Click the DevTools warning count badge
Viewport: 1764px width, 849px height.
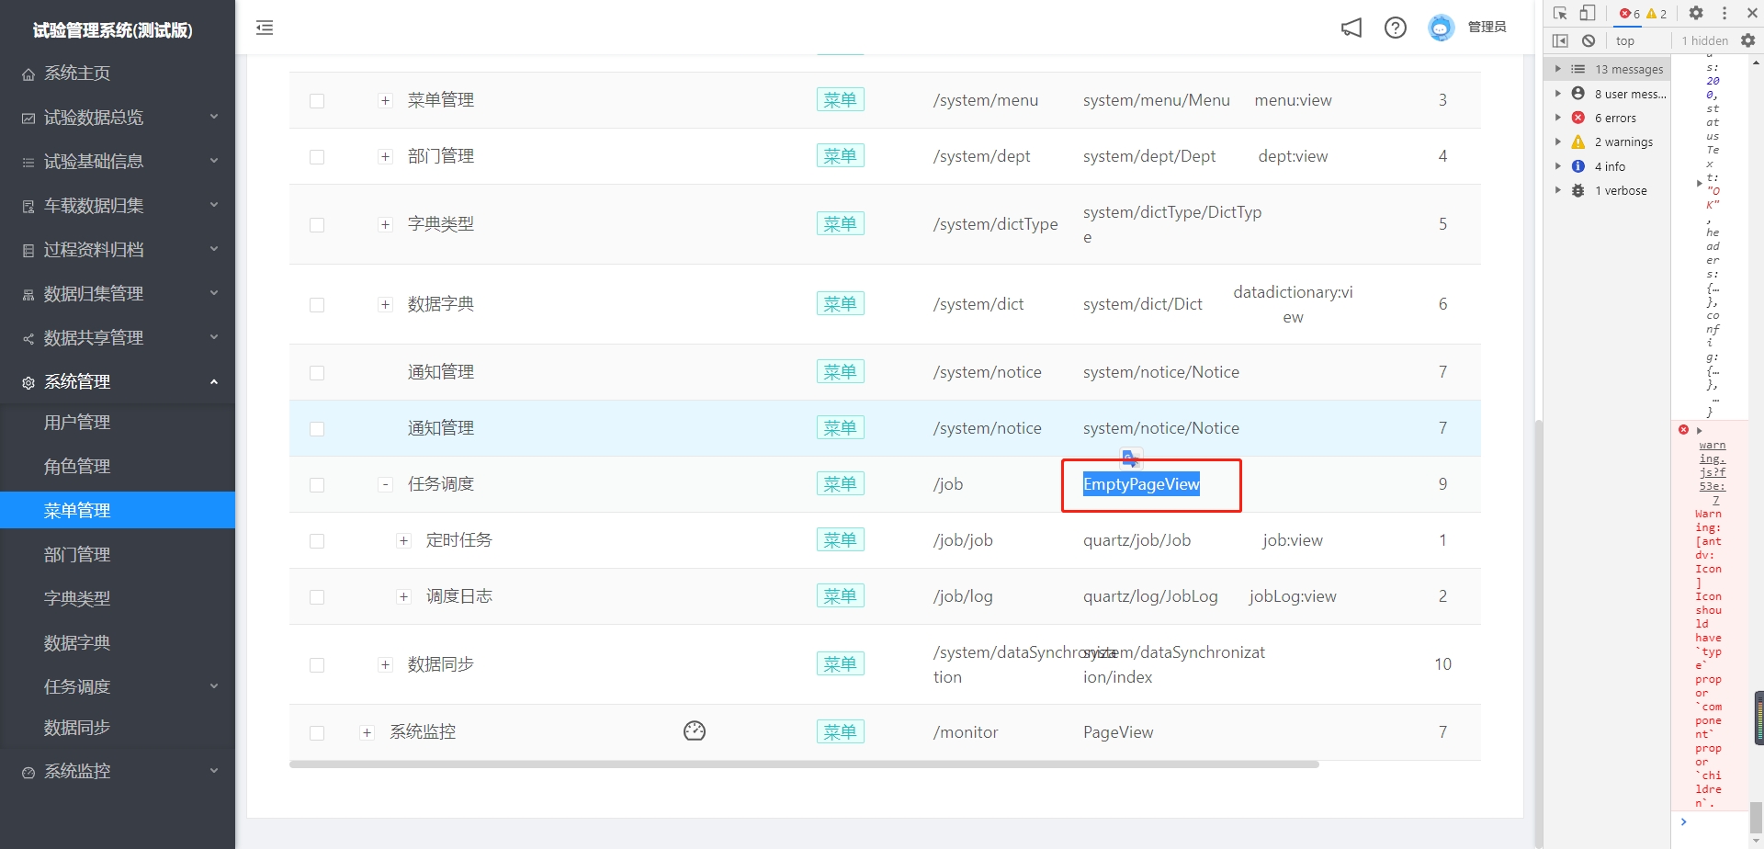coord(1657,13)
